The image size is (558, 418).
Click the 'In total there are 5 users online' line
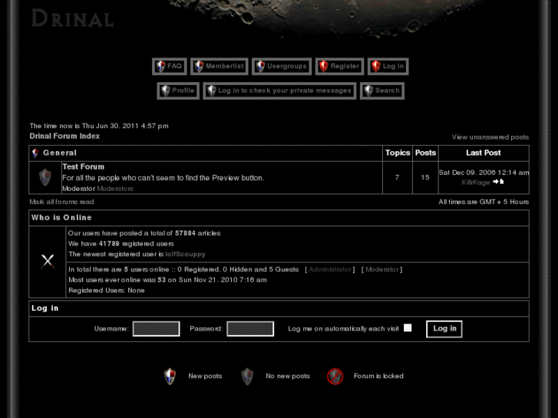(183, 269)
